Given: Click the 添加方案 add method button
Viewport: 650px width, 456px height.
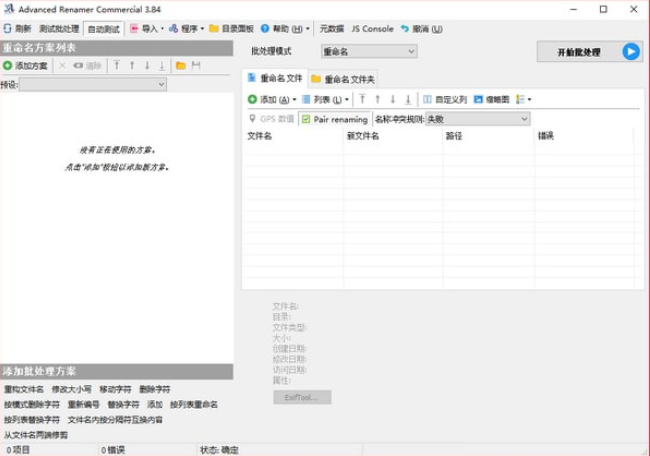Looking at the screenshot, I should (x=25, y=66).
